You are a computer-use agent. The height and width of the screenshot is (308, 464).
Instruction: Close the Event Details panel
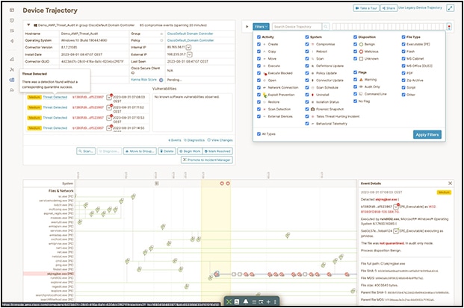point(450,183)
